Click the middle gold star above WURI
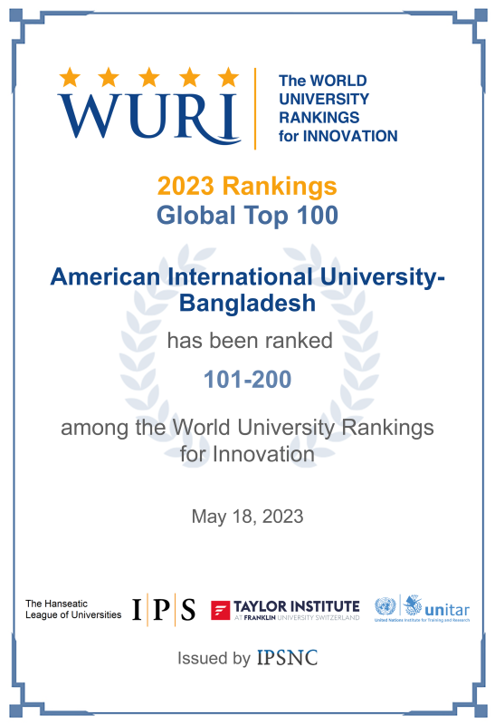495x725 pixels. click(x=148, y=77)
